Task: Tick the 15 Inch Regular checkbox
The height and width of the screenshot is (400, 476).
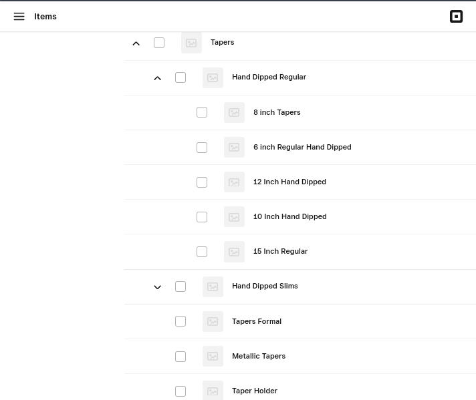Action: pos(202,252)
